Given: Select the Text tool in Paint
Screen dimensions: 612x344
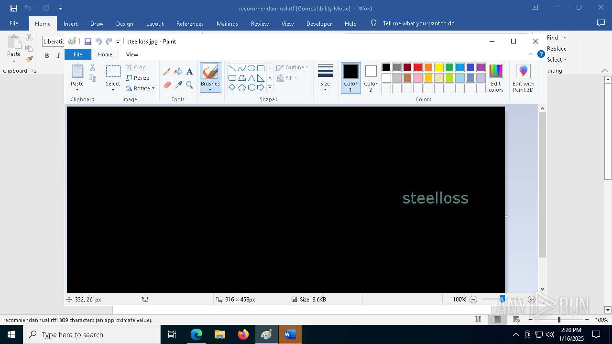Looking at the screenshot, I should coord(189,72).
